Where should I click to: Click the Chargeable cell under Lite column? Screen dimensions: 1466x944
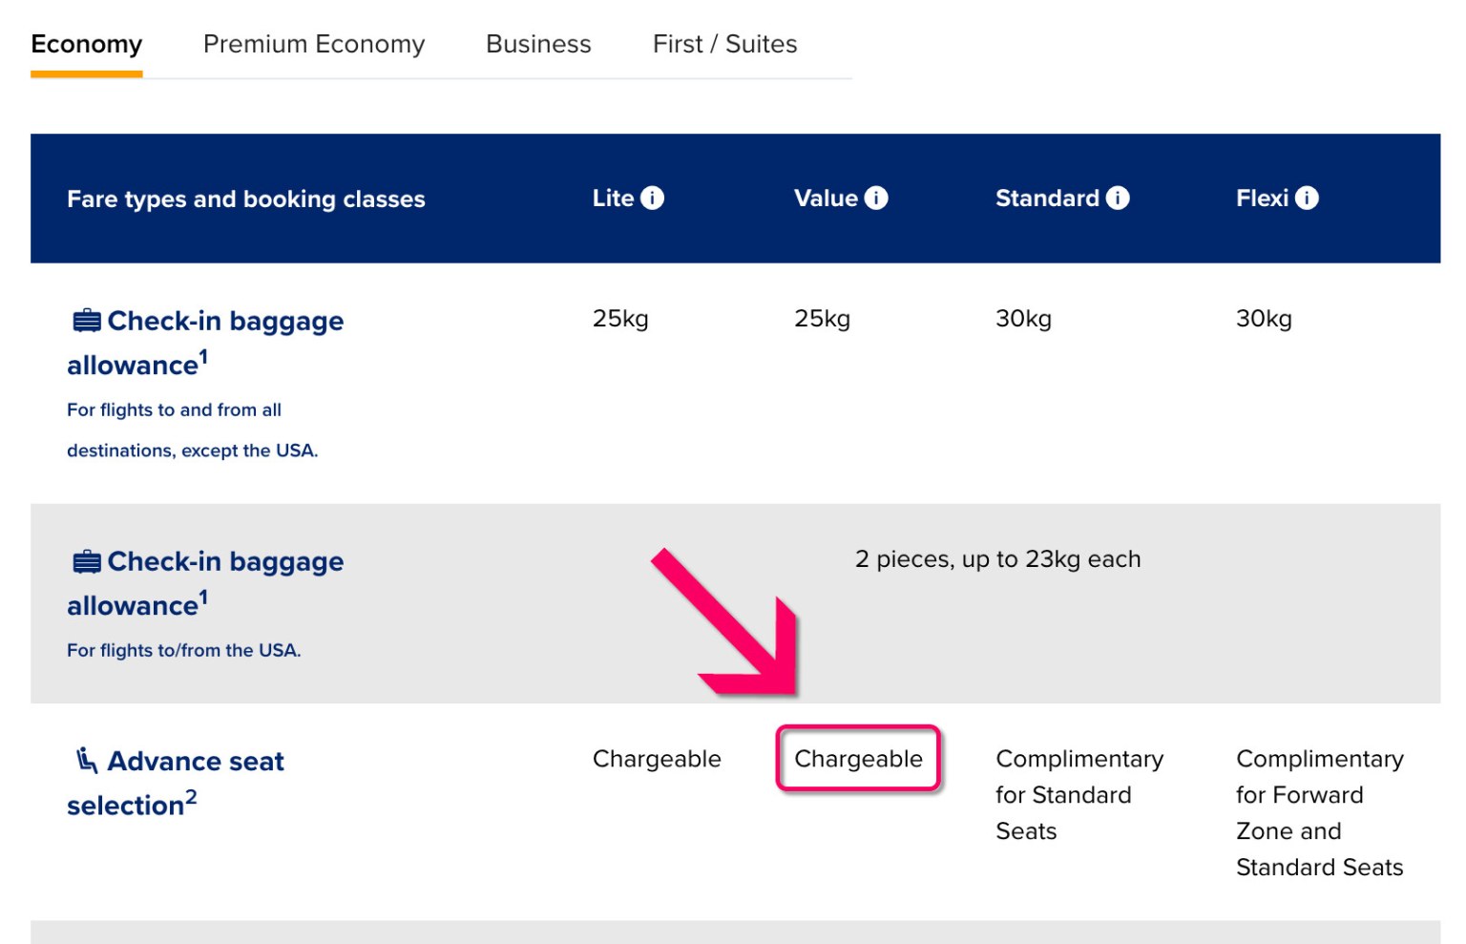coord(657,759)
